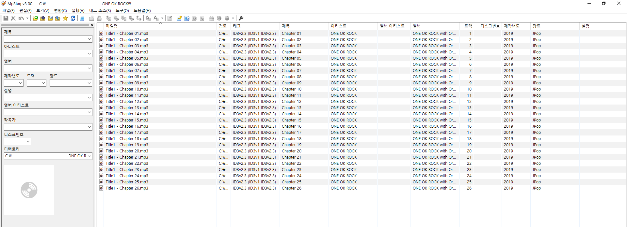Open the Extended Tags editor icon

click(169, 18)
